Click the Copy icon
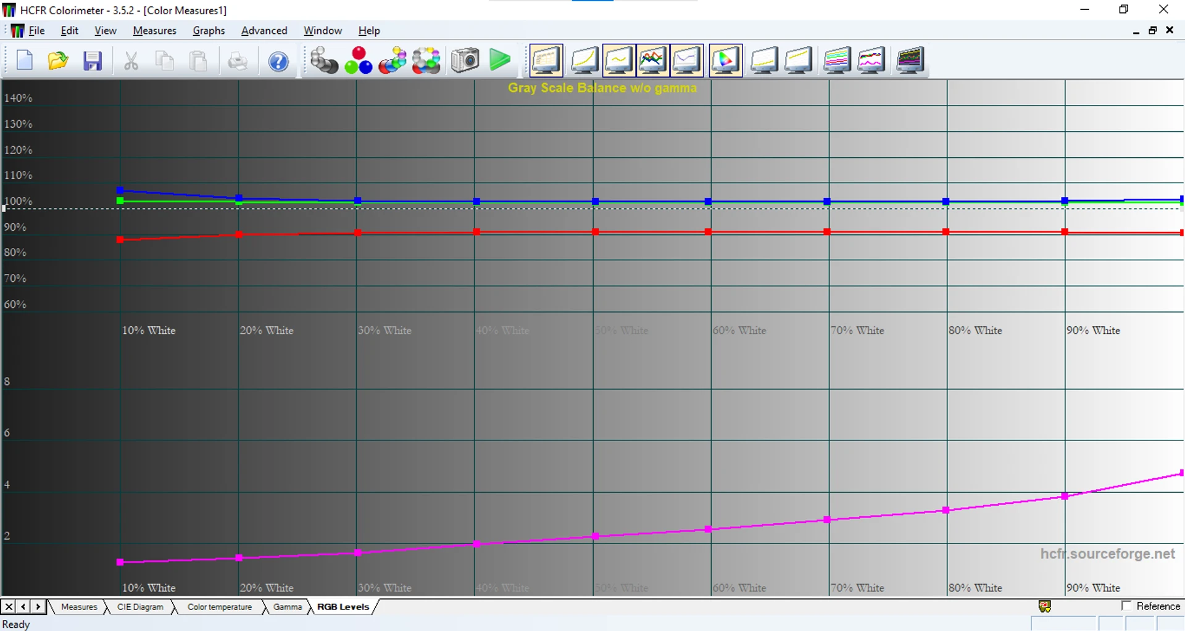 (x=165, y=60)
